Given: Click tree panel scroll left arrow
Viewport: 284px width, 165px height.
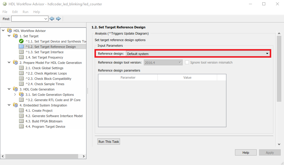Looking at the screenshot, I should [3, 156].
